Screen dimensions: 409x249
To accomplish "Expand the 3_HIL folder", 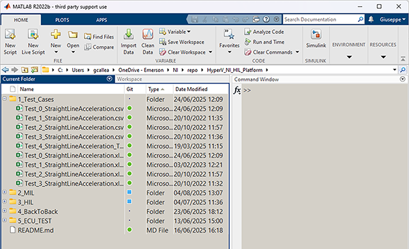I will [5, 201].
